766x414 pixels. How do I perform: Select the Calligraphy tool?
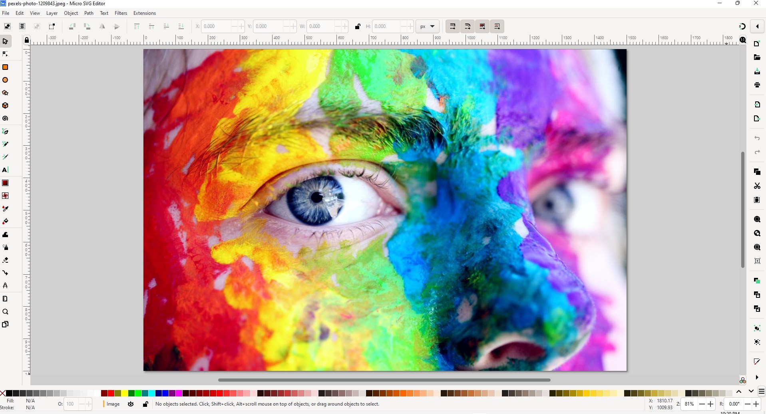5,157
